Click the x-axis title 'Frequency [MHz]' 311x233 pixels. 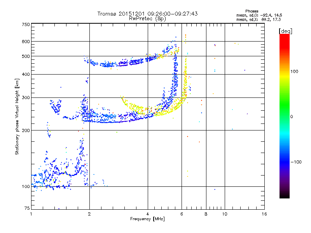coord(147,219)
